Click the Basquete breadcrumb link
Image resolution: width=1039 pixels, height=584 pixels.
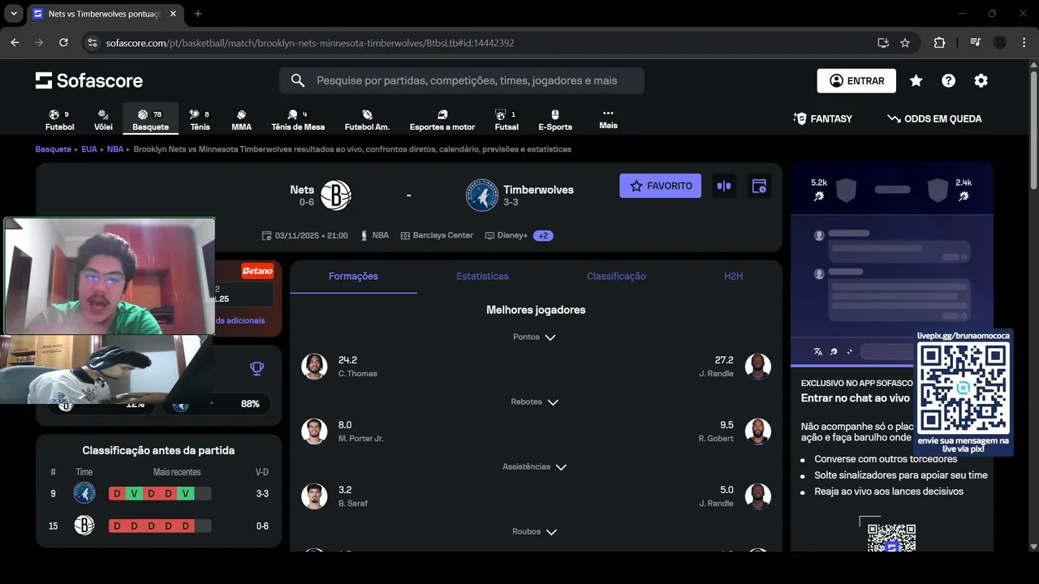pos(54,149)
